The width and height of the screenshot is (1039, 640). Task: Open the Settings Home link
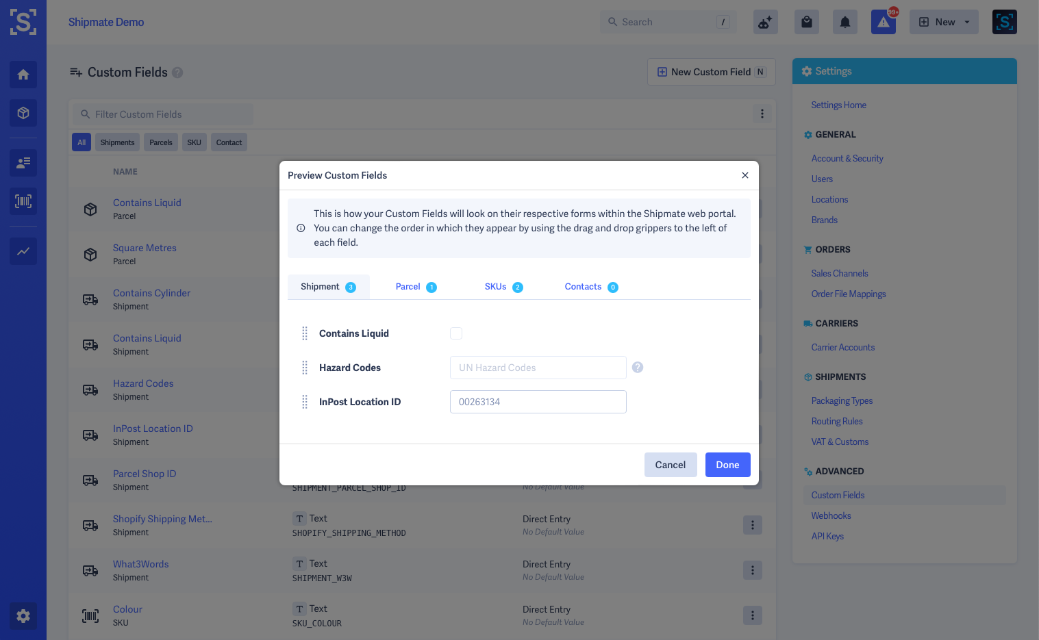[x=839, y=105]
